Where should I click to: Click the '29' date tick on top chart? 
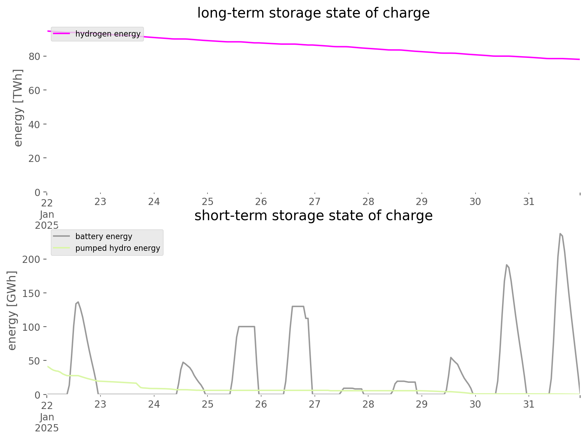(x=422, y=202)
